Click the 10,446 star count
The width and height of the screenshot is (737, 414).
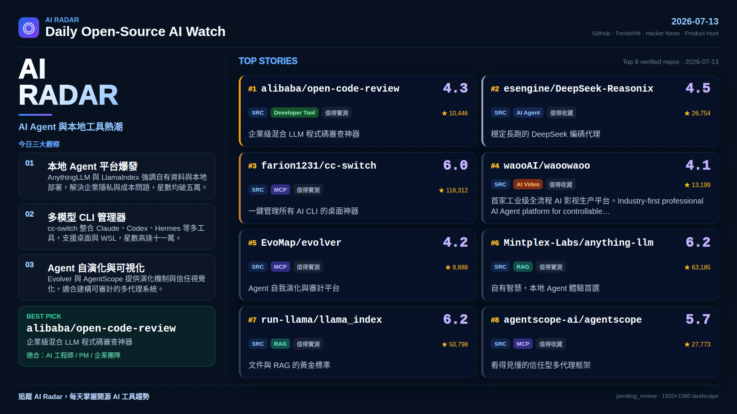click(x=455, y=113)
